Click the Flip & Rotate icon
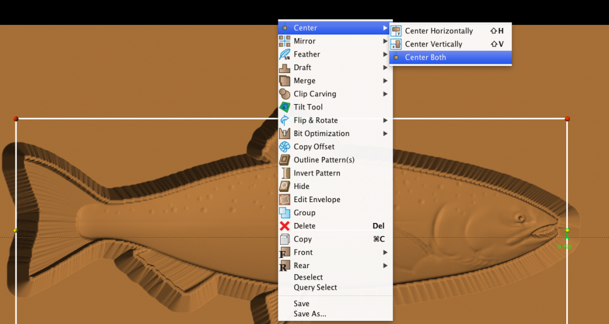 [285, 120]
